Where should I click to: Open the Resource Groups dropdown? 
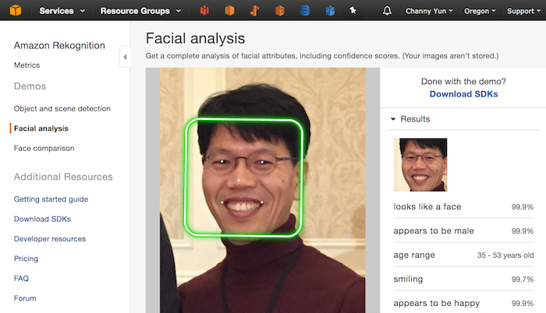point(141,11)
